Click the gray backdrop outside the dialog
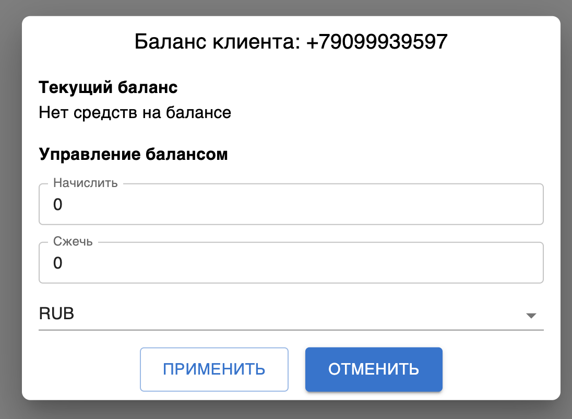Image resolution: width=572 pixels, height=419 pixels. coord(9,209)
